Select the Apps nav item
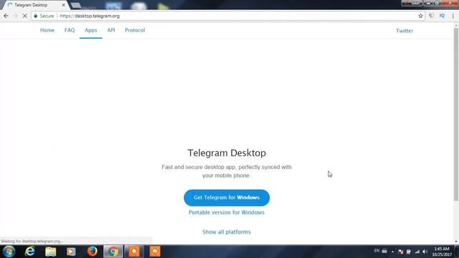 pyautogui.click(x=91, y=30)
